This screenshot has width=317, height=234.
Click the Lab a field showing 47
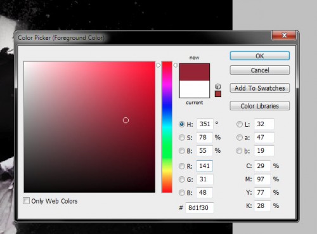coord(264,138)
